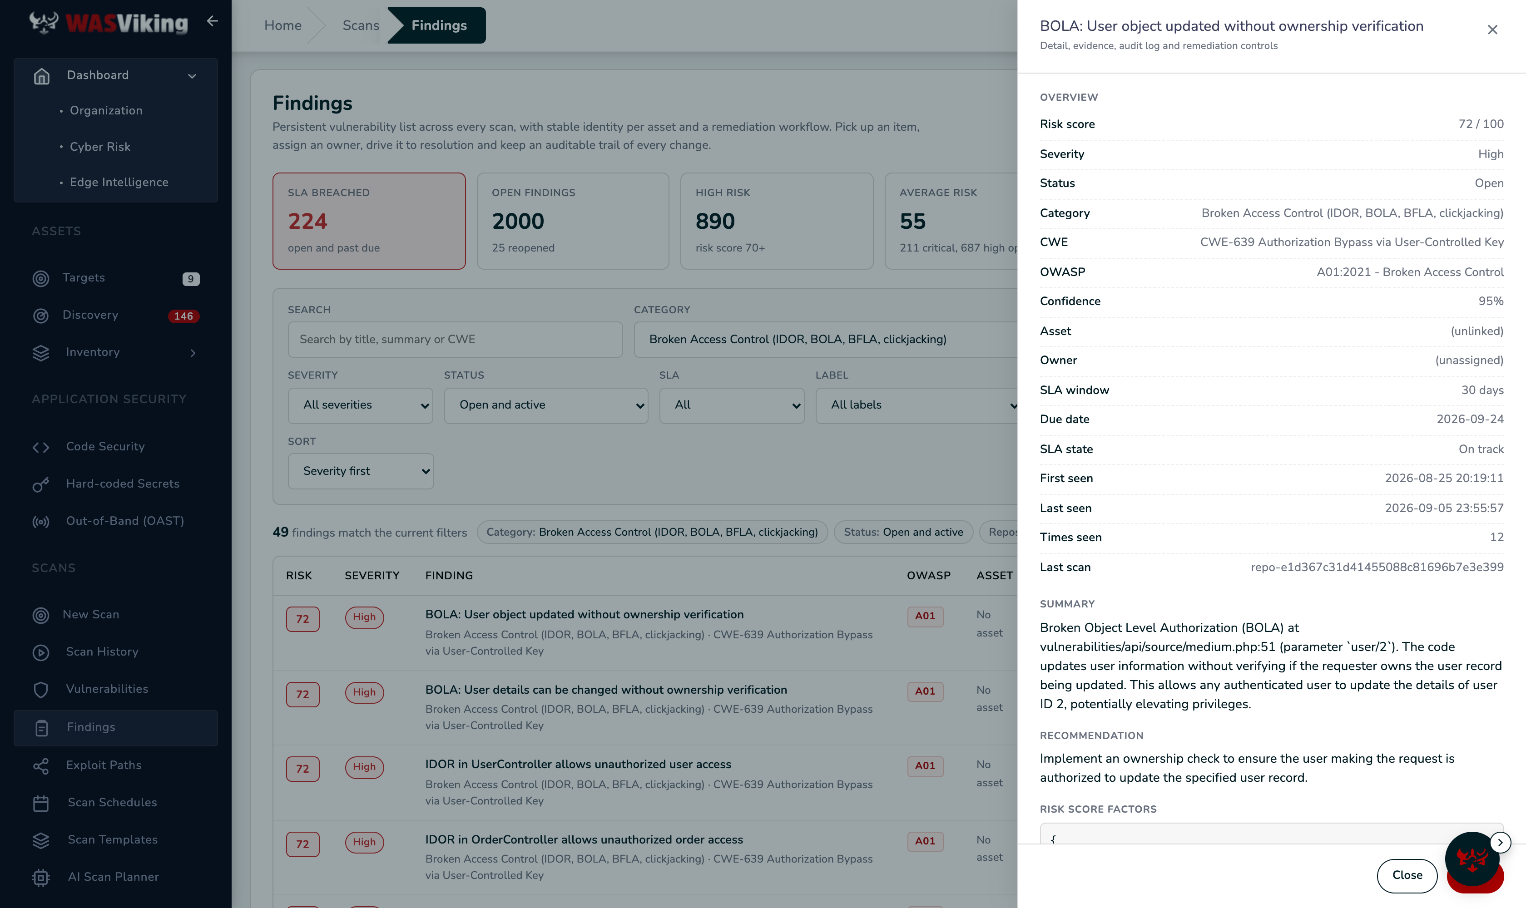Click the '(unassigned)' owner value
This screenshot has width=1526, height=908.
point(1469,361)
